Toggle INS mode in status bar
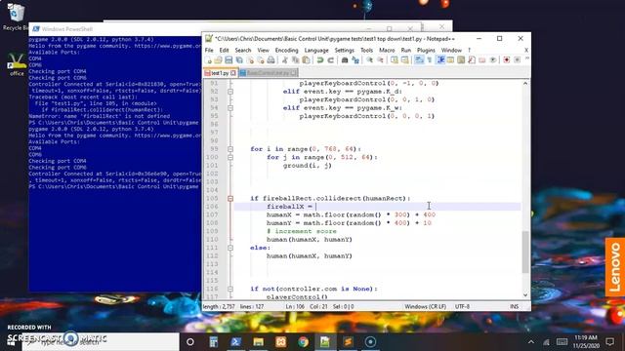 [515, 306]
